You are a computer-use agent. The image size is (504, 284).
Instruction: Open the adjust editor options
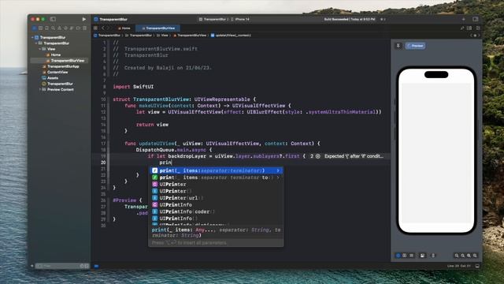pyautogui.click(x=469, y=28)
